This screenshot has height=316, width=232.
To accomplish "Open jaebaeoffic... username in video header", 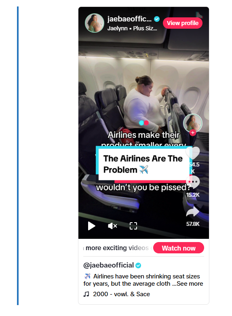I will coord(129,19).
